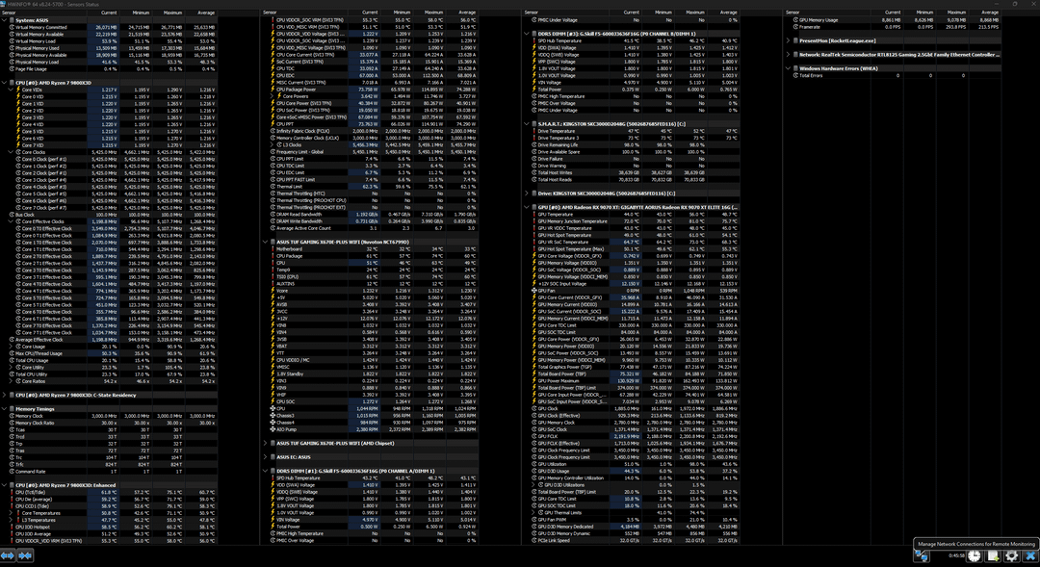
Task: Expand the ASUS EC: ASUS group
Action: [266, 457]
